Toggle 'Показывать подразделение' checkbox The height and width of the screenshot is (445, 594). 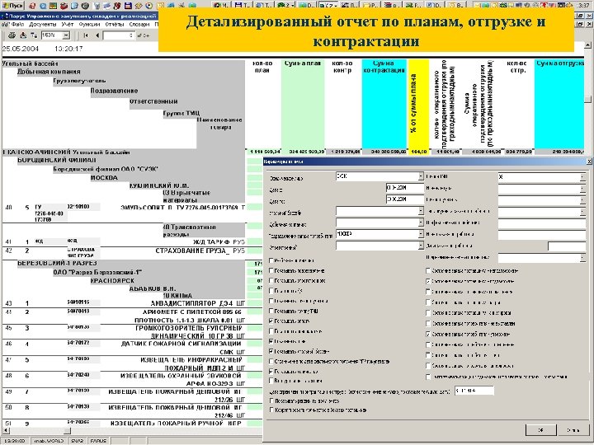click(271, 270)
